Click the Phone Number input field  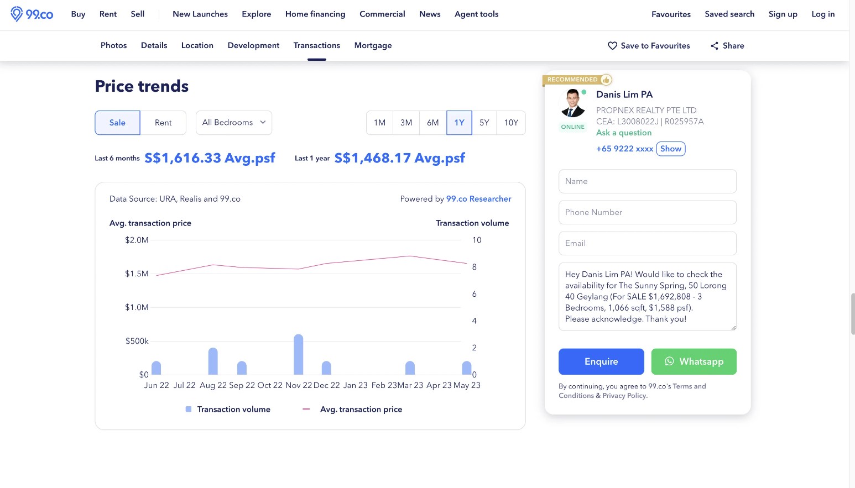coord(647,212)
